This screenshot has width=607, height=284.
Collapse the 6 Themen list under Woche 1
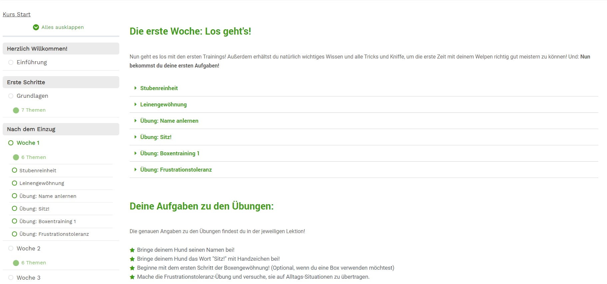34,157
